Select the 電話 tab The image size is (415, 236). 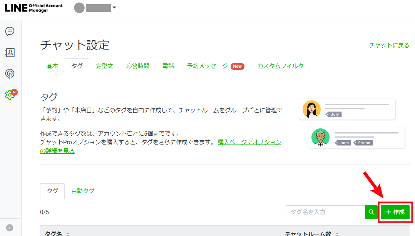[168, 66]
